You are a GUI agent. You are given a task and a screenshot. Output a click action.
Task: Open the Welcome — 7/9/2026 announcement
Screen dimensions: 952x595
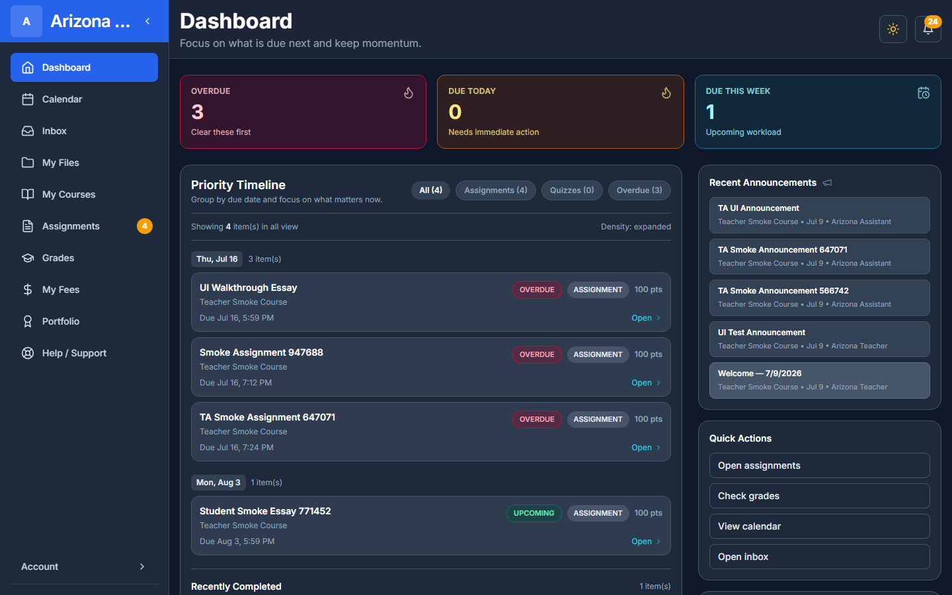[820, 380]
